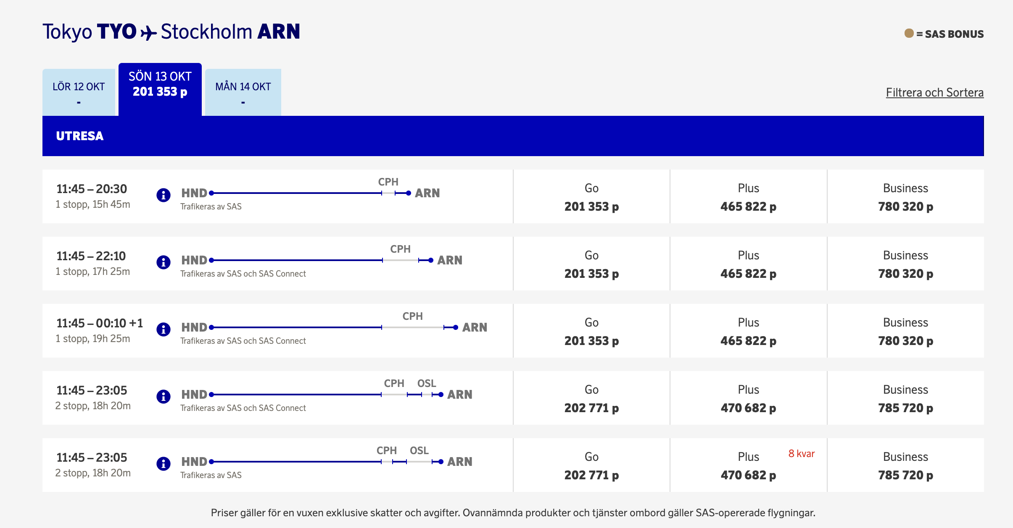Click the red '8 kvar' availability label
The width and height of the screenshot is (1013, 528).
[x=802, y=454]
